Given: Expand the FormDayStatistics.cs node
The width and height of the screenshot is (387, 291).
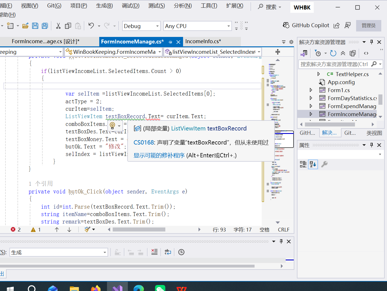Looking at the screenshot, I should (311, 98).
